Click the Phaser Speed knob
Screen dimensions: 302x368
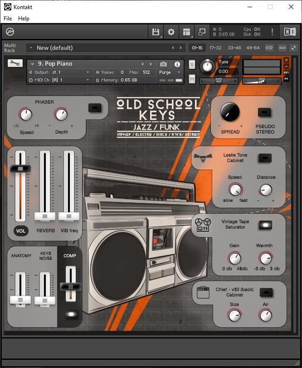pos(26,115)
